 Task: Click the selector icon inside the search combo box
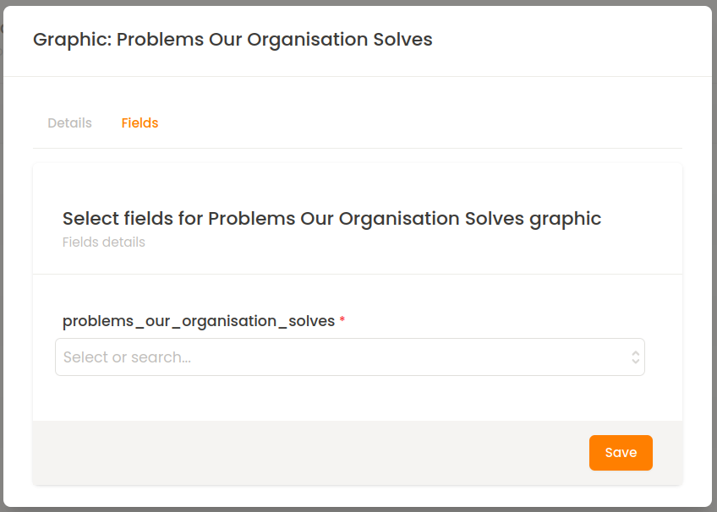pos(635,357)
